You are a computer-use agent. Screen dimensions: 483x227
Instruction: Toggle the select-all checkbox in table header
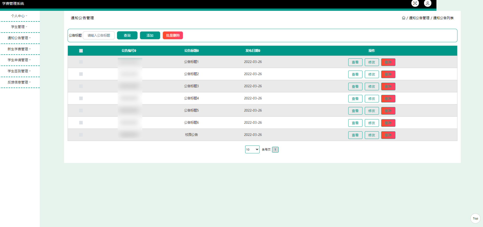81,51
